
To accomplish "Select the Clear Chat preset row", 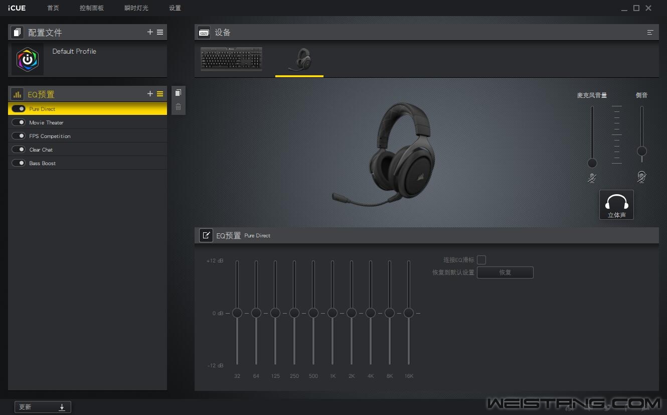I will 87,150.
